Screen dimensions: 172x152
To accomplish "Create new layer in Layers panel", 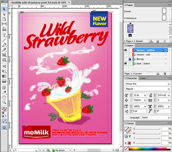I will (x=158, y=74).
